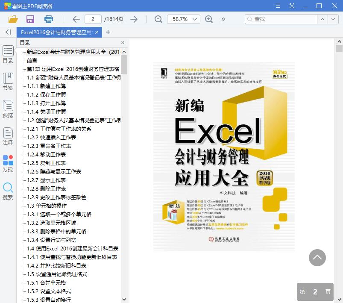This screenshot has width=343, height=303.
Task: Open the 预览 thumbnails panel
Action: coord(8,109)
